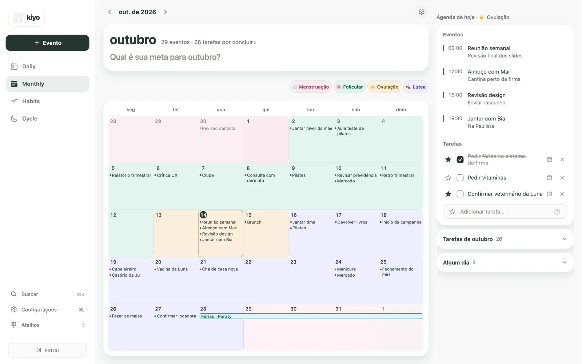Open Jantar niver da mãe event
Viewport: 582px width, 364px height.
pyautogui.click(x=311, y=128)
